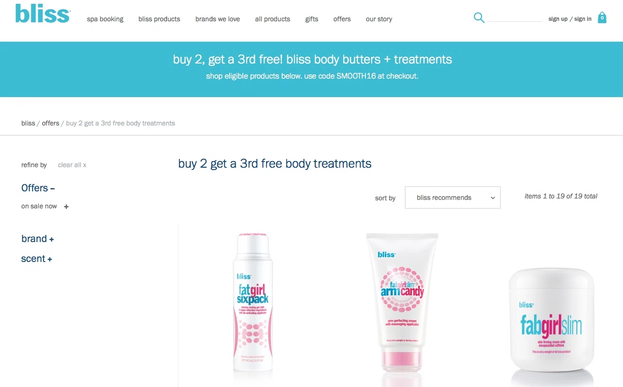
Task: Open the our story page
Action: pyautogui.click(x=379, y=19)
